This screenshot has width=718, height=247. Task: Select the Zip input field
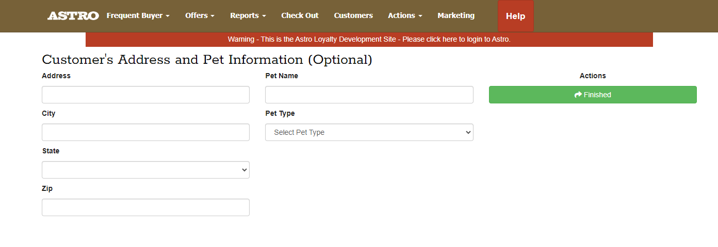click(145, 207)
